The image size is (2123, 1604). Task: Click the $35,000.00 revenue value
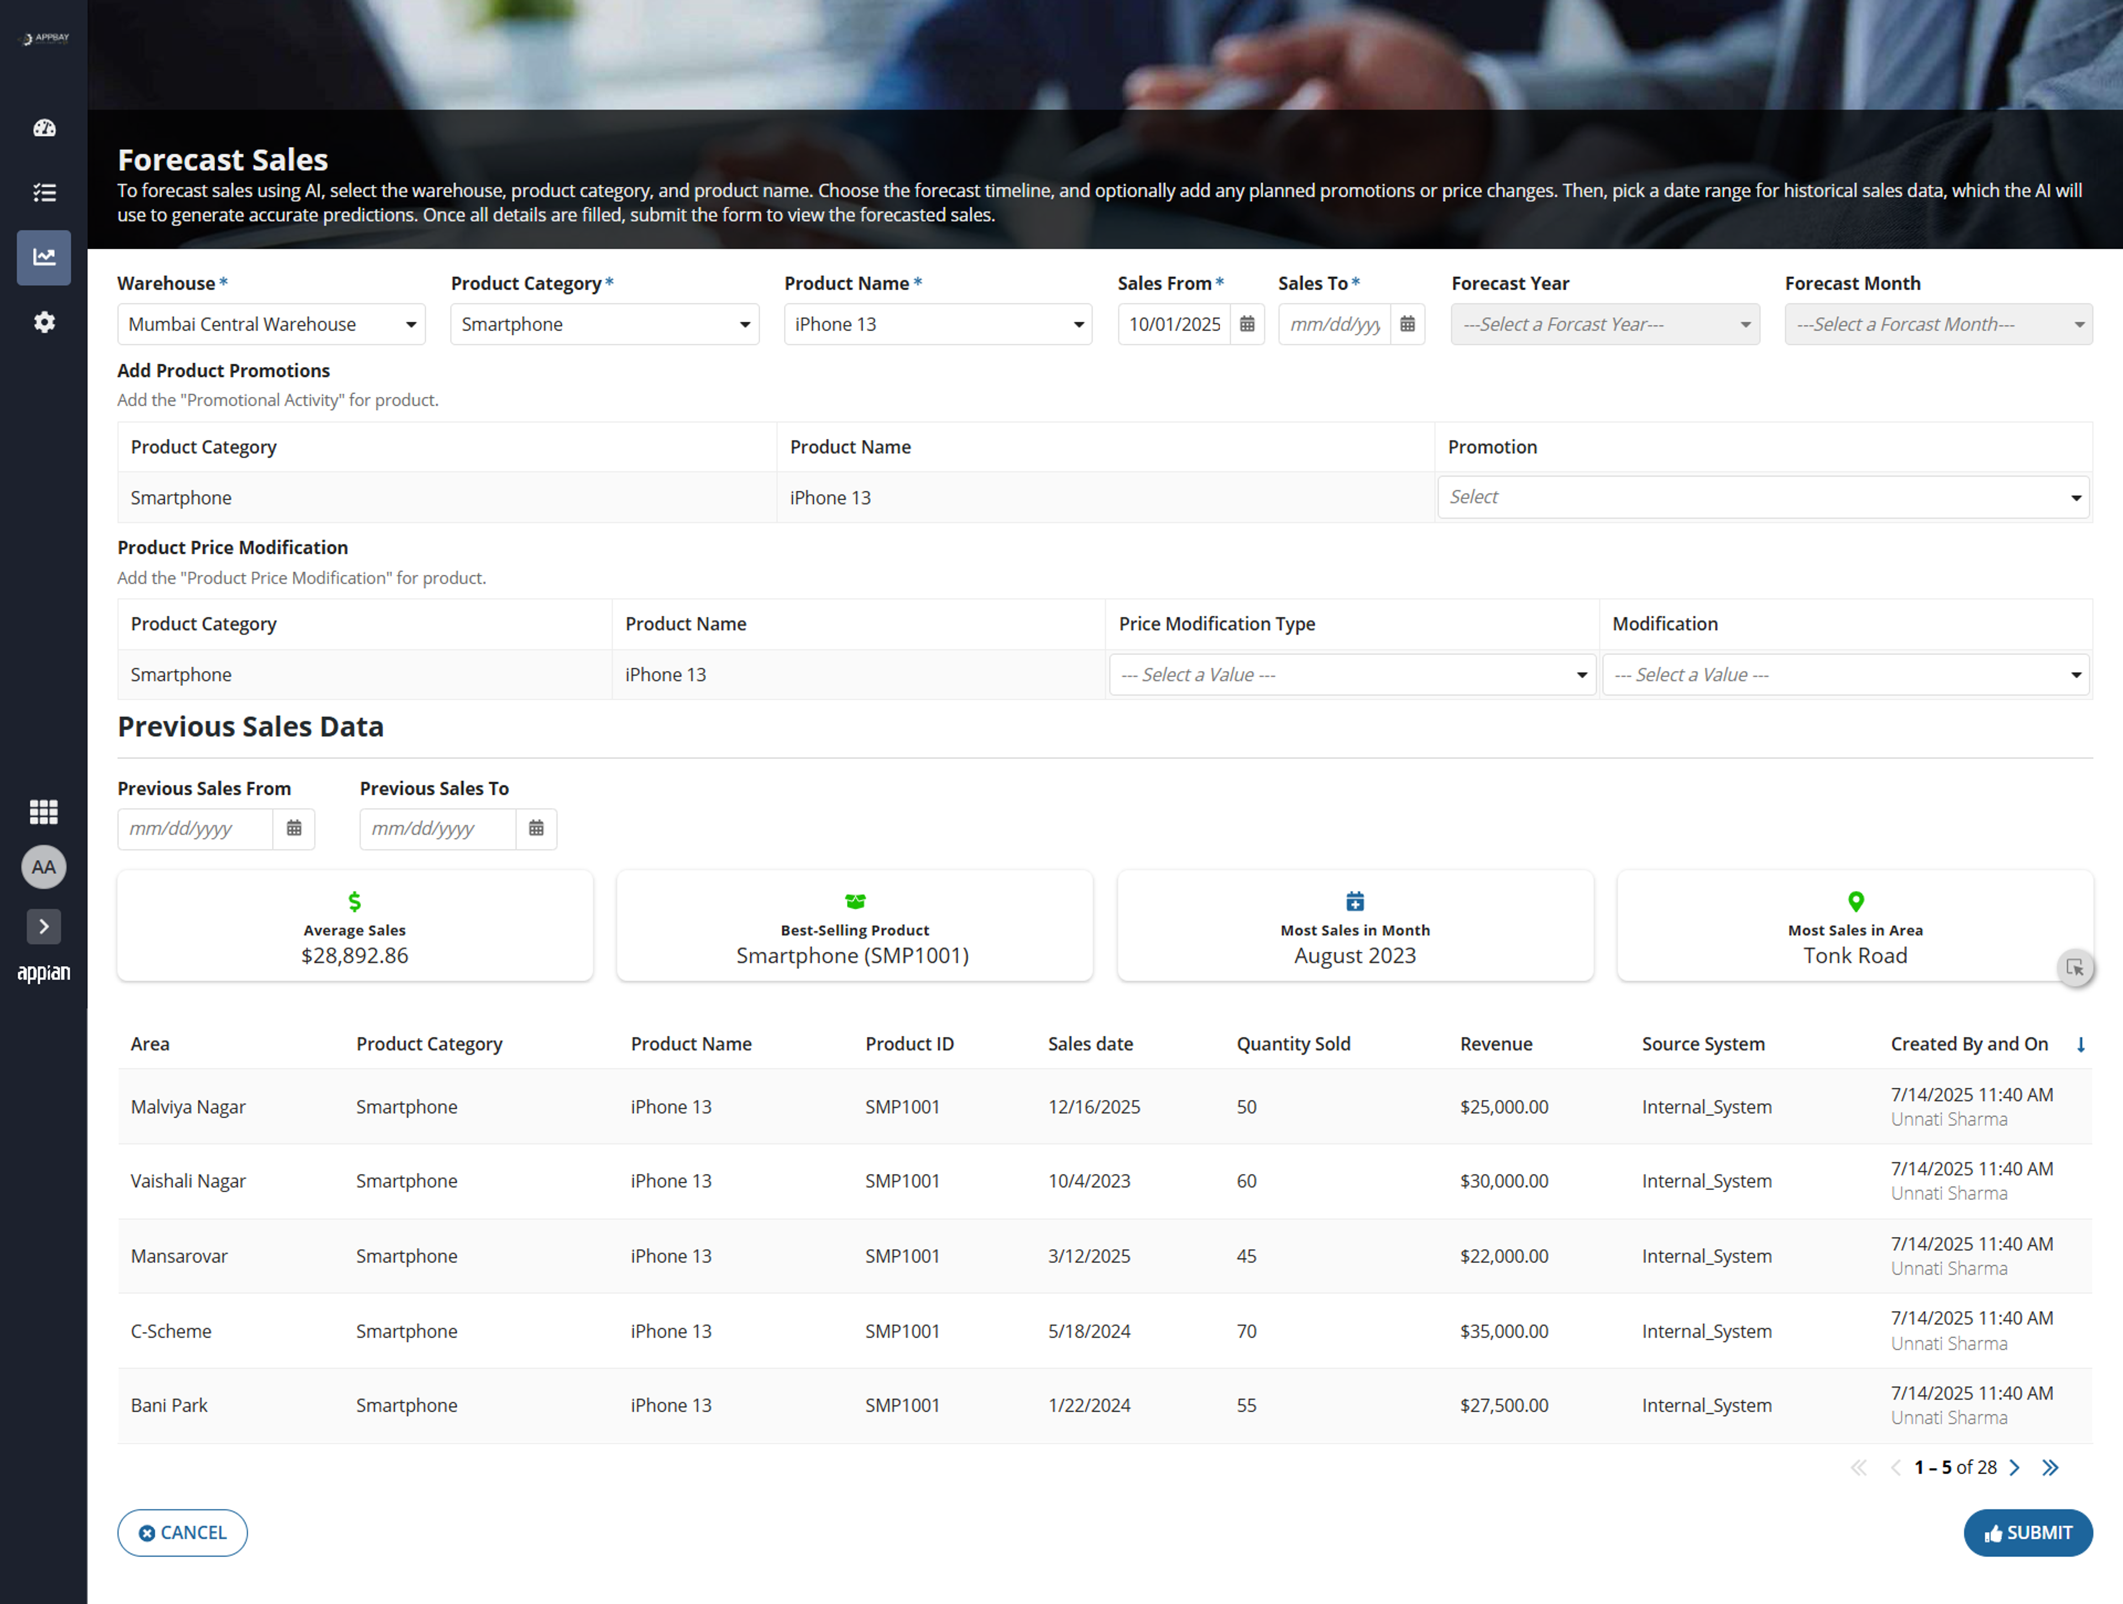coord(1504,1330)
